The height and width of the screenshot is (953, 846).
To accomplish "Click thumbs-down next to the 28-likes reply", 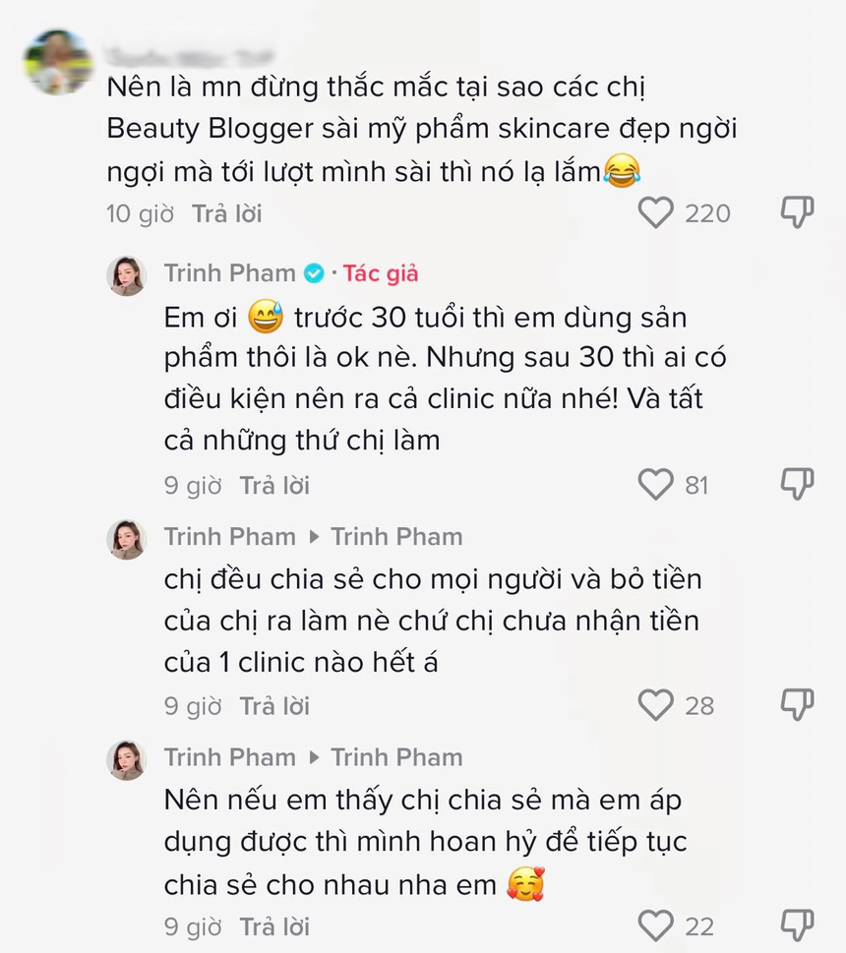I will pos(797,700).
